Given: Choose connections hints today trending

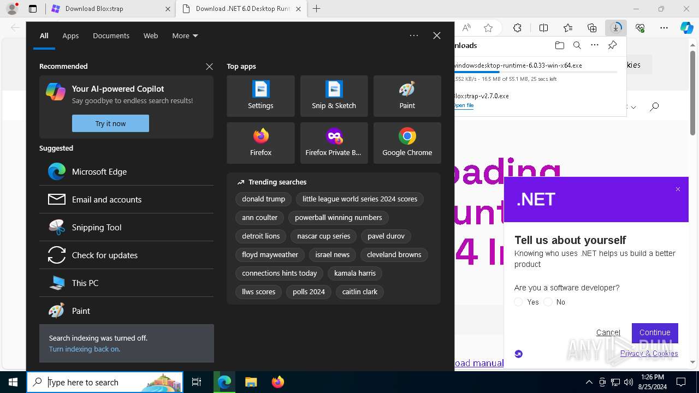Looking at the screenshot, I should tap(280, 273).
